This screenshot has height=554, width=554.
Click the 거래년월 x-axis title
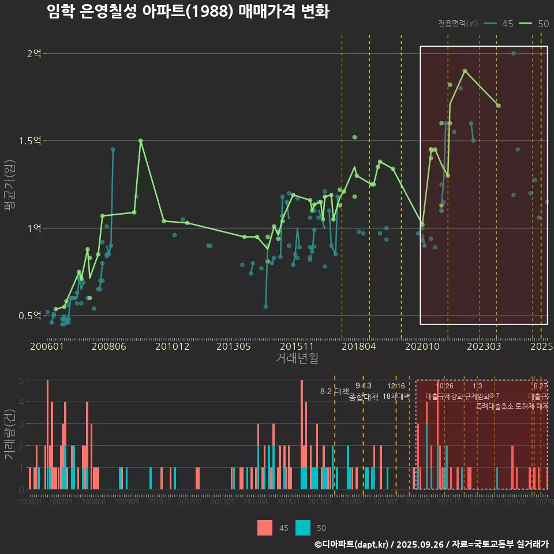[297, 358]
